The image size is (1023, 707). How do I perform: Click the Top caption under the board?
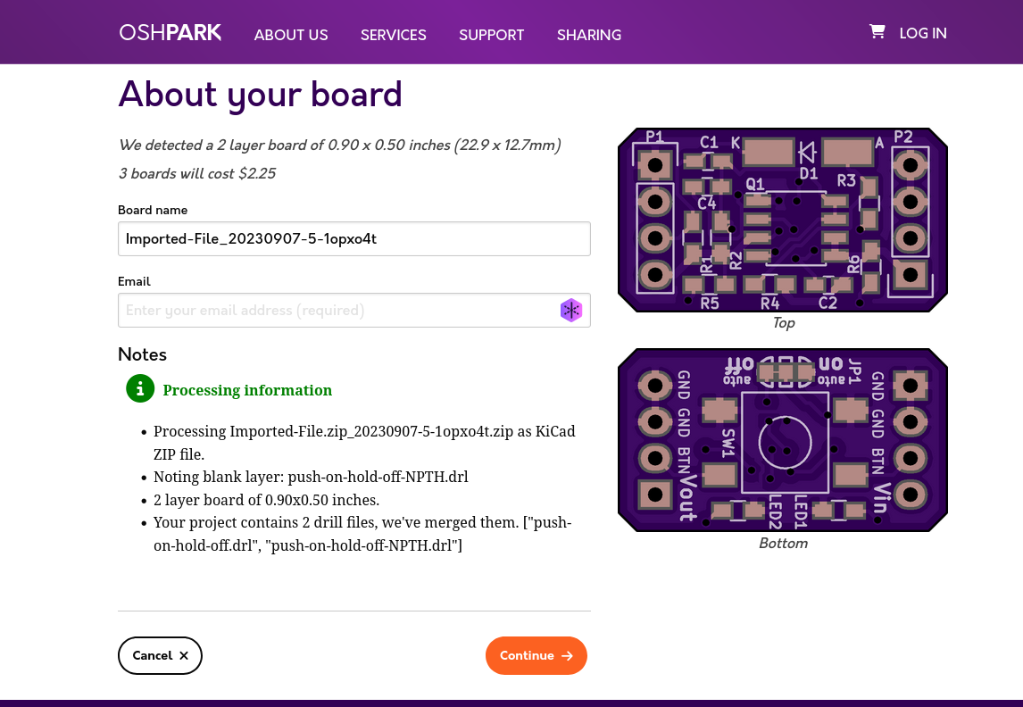pyautogui.click(x=783, y=323)
